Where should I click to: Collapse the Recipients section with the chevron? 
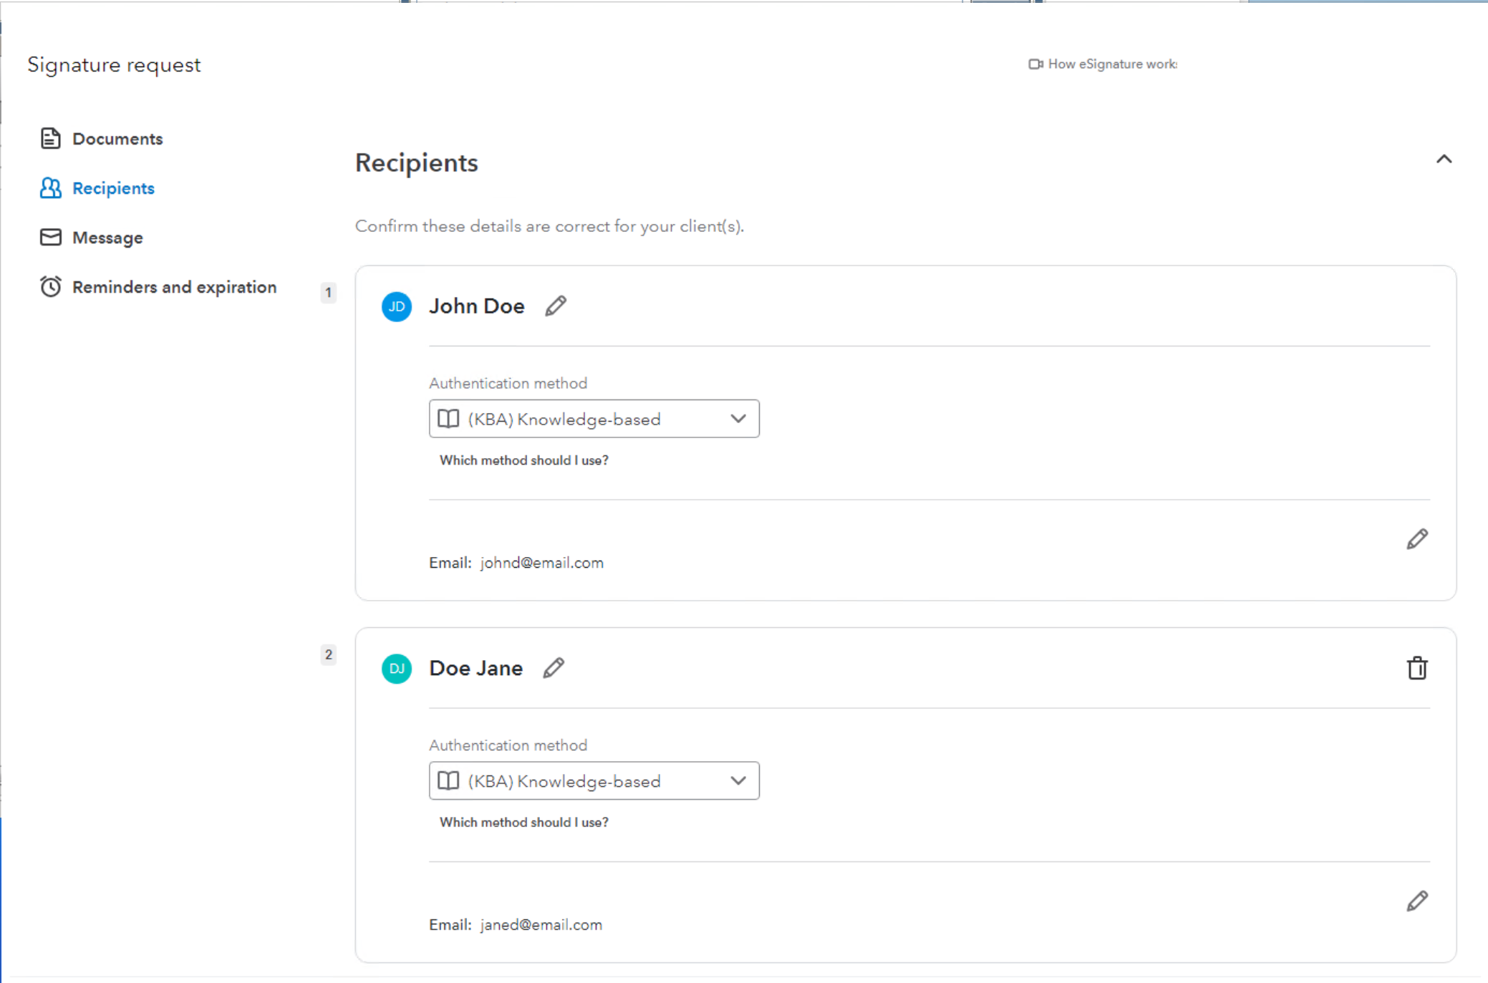1444,159
